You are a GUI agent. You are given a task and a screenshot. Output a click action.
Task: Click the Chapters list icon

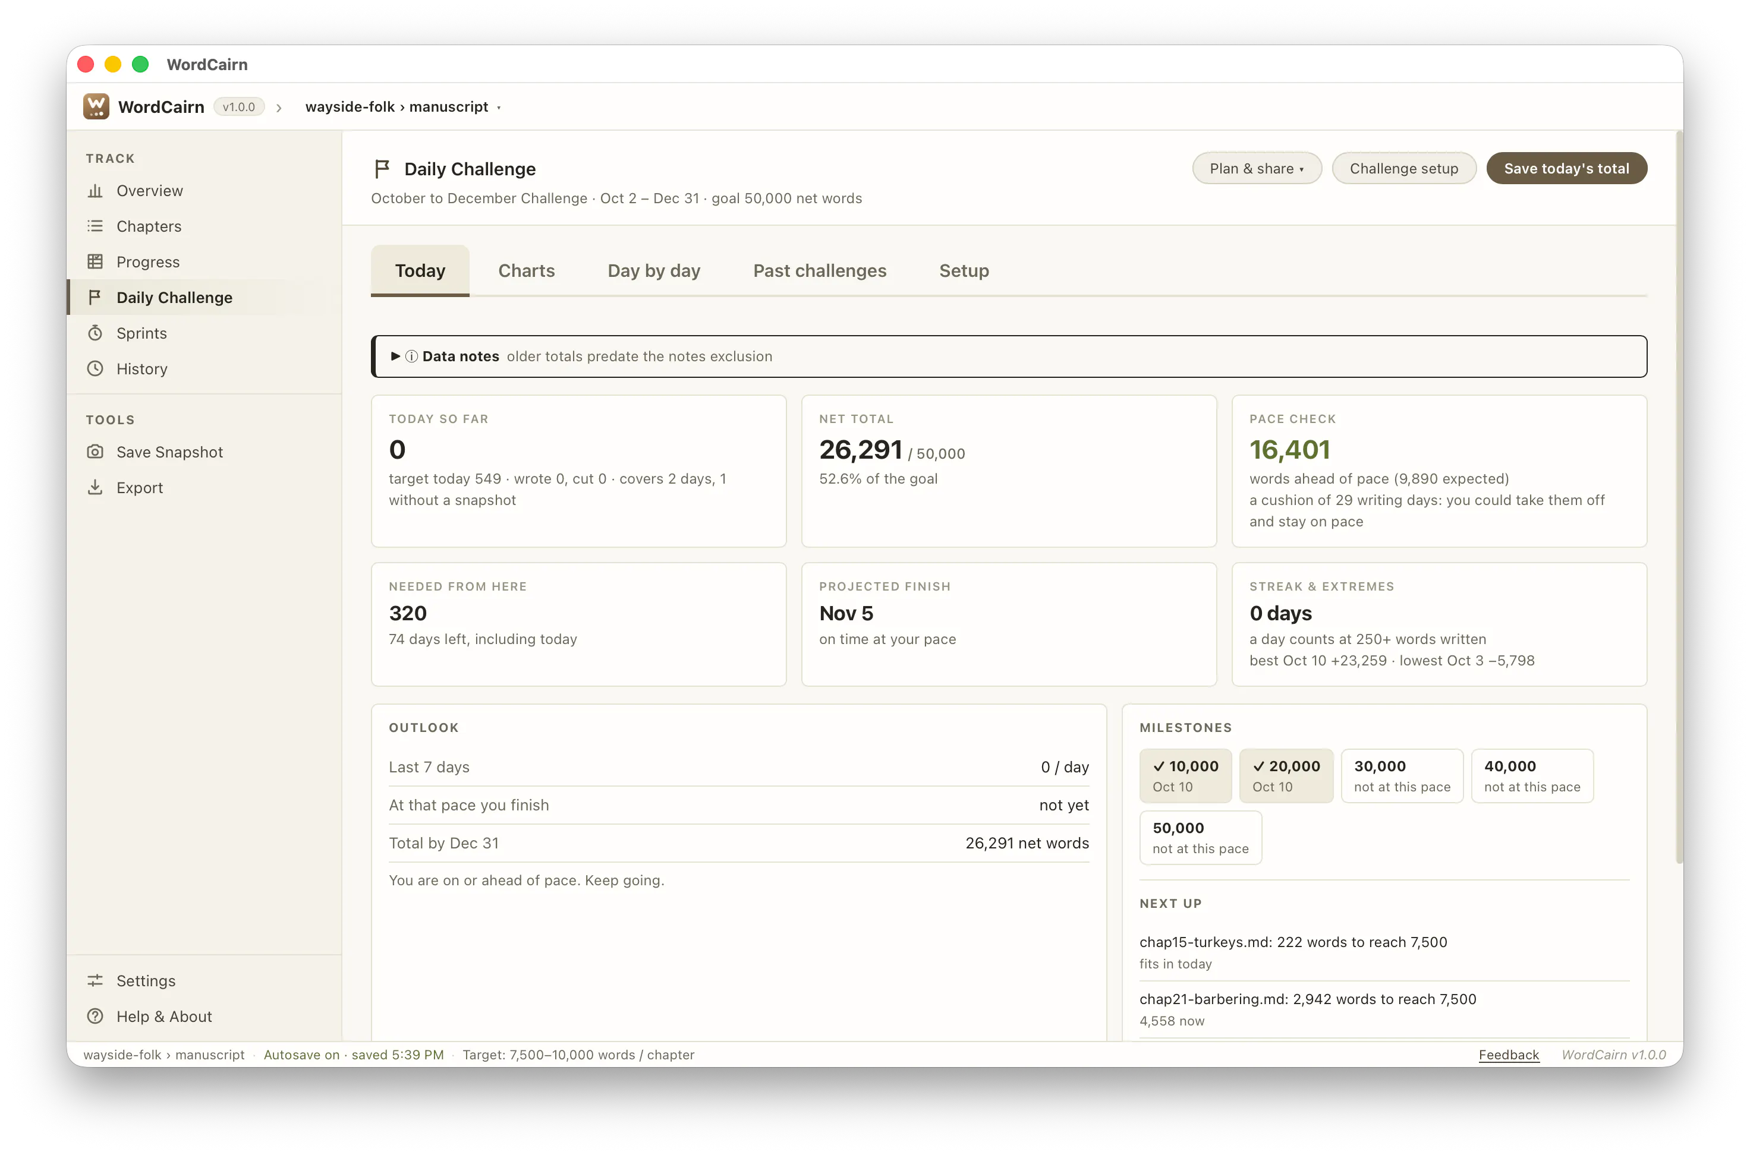click(x=95, y=226)
